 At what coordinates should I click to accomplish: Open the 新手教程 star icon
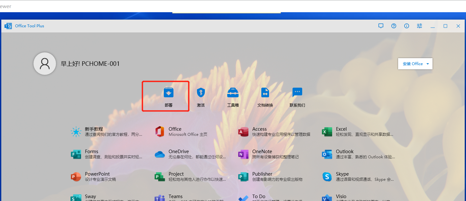click(x=76, y=132)
